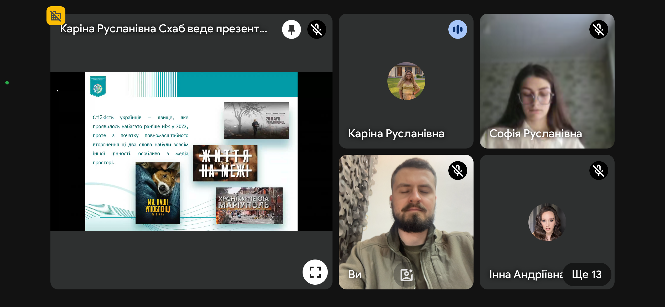Click 'Ми, наші улюбленці' dog poster
The width and height of the screenshot is (665, 307).
tap(158, 193)
